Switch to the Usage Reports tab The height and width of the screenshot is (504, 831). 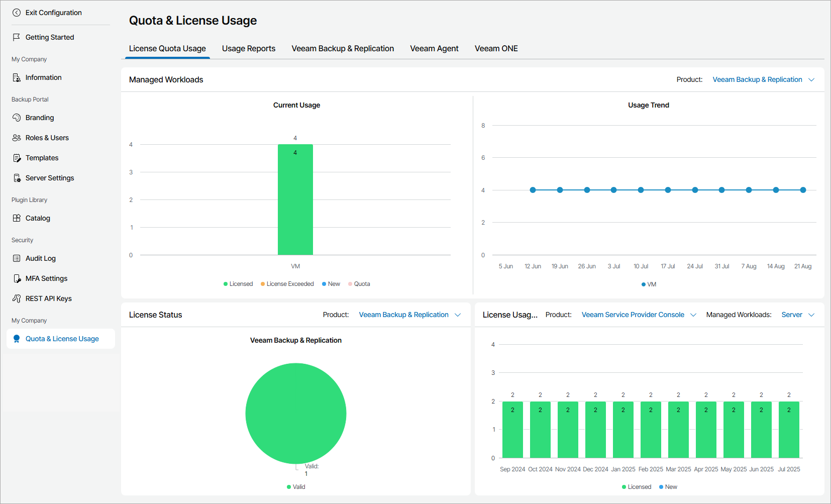click(249, 48)
